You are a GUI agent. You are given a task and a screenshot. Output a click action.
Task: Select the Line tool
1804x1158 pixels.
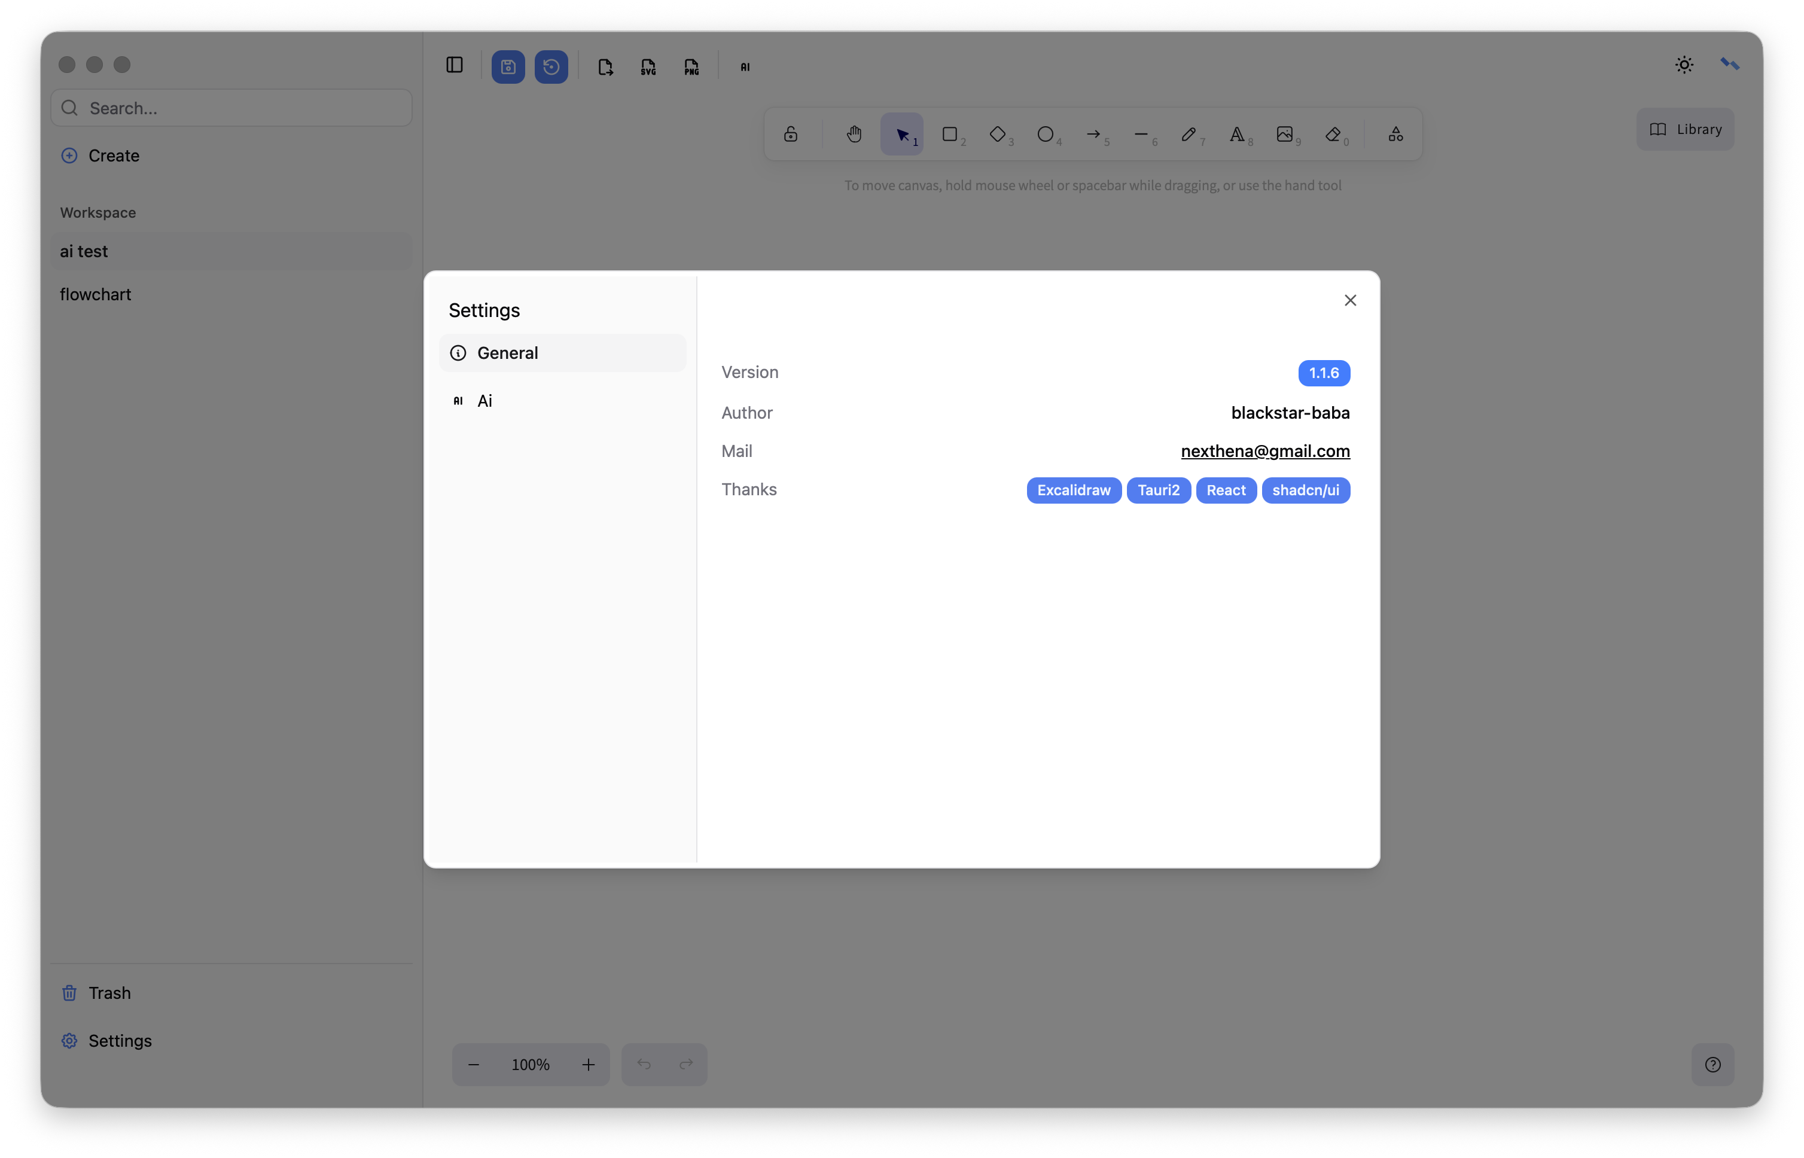[x=1141, y=135]
